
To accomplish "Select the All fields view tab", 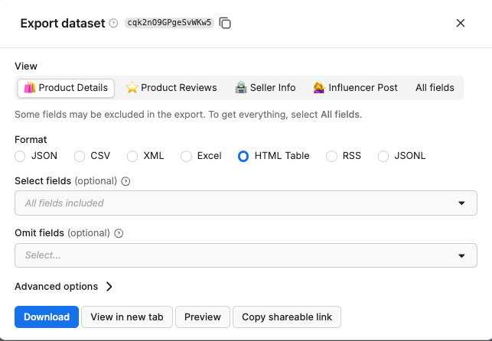I will [x=435, y=88].
